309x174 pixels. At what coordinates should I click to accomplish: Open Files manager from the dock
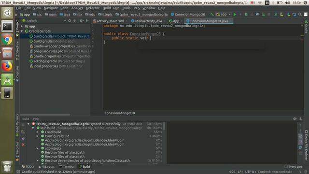coord(7,53)
